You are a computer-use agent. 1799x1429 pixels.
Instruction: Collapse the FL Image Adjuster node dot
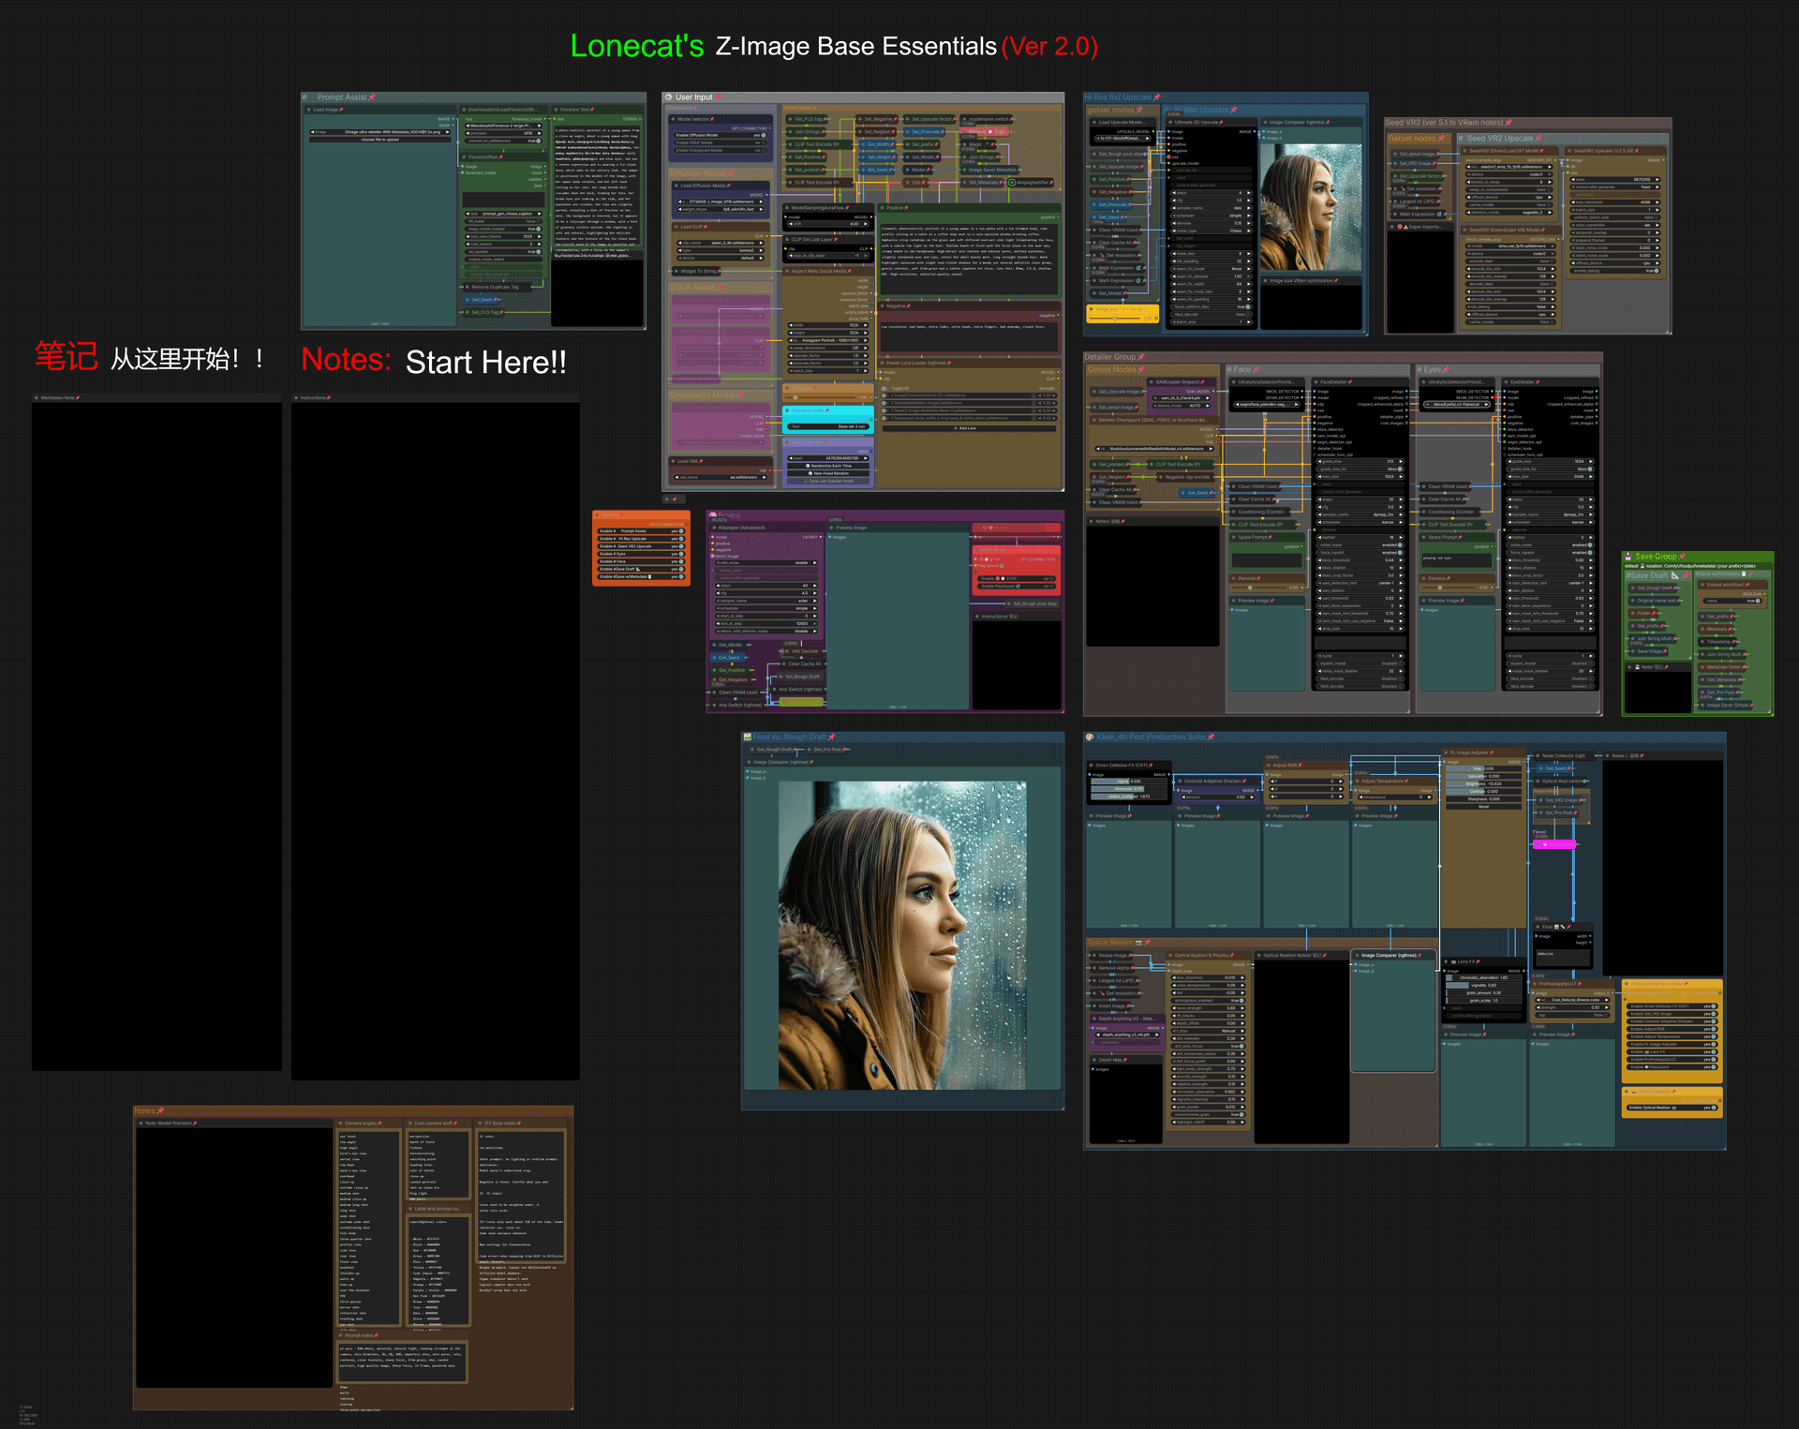coord(1446,752)
